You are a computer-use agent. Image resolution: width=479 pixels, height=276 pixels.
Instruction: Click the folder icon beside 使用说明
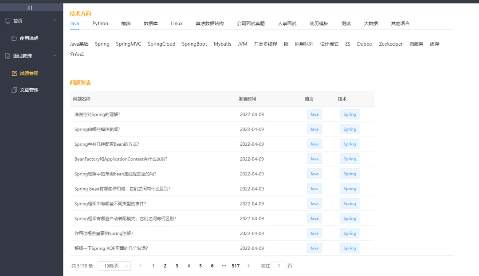pos(14,39)
